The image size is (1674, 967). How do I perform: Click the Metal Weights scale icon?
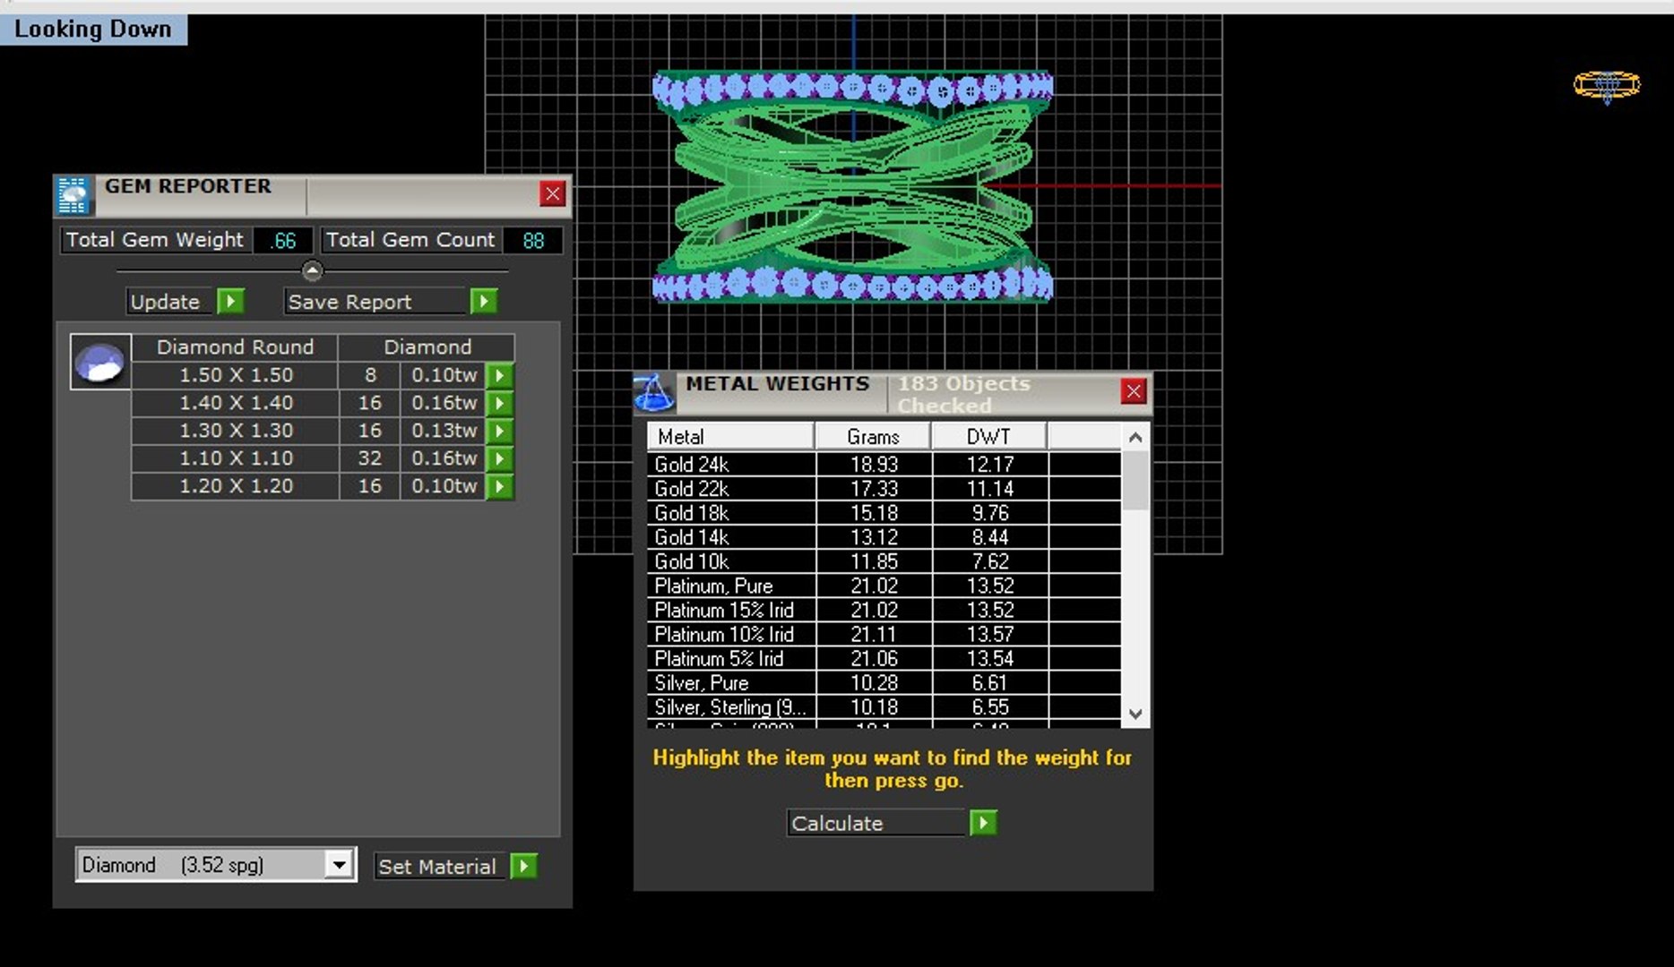[x=653, y=393]
